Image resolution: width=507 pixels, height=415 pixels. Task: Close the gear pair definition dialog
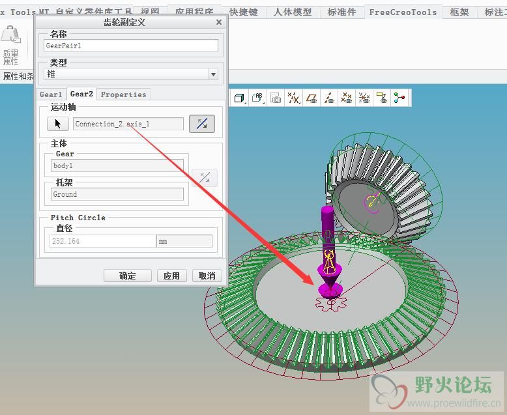point(219,22)
